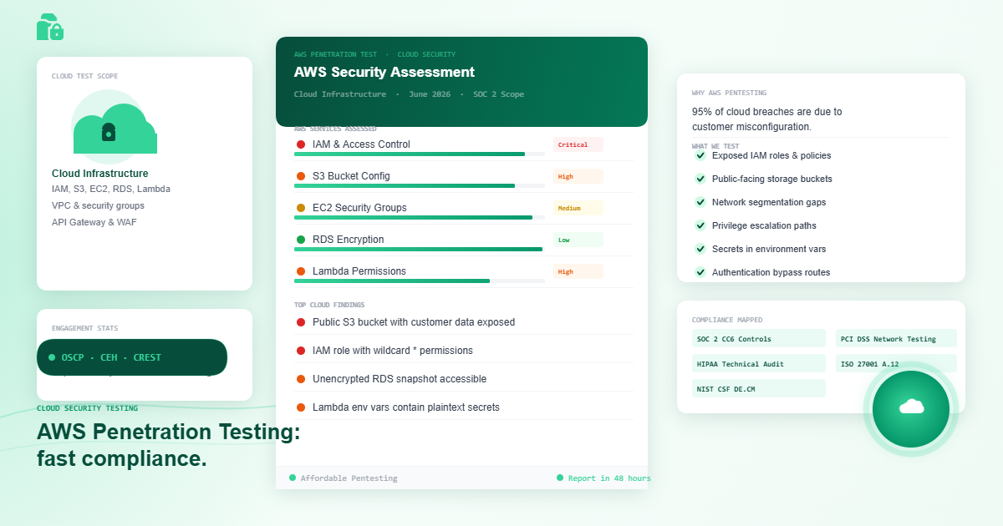Click the 'Affordable Pentesting' footer text
Screen dimensions: 1003x526
point(349,478)
